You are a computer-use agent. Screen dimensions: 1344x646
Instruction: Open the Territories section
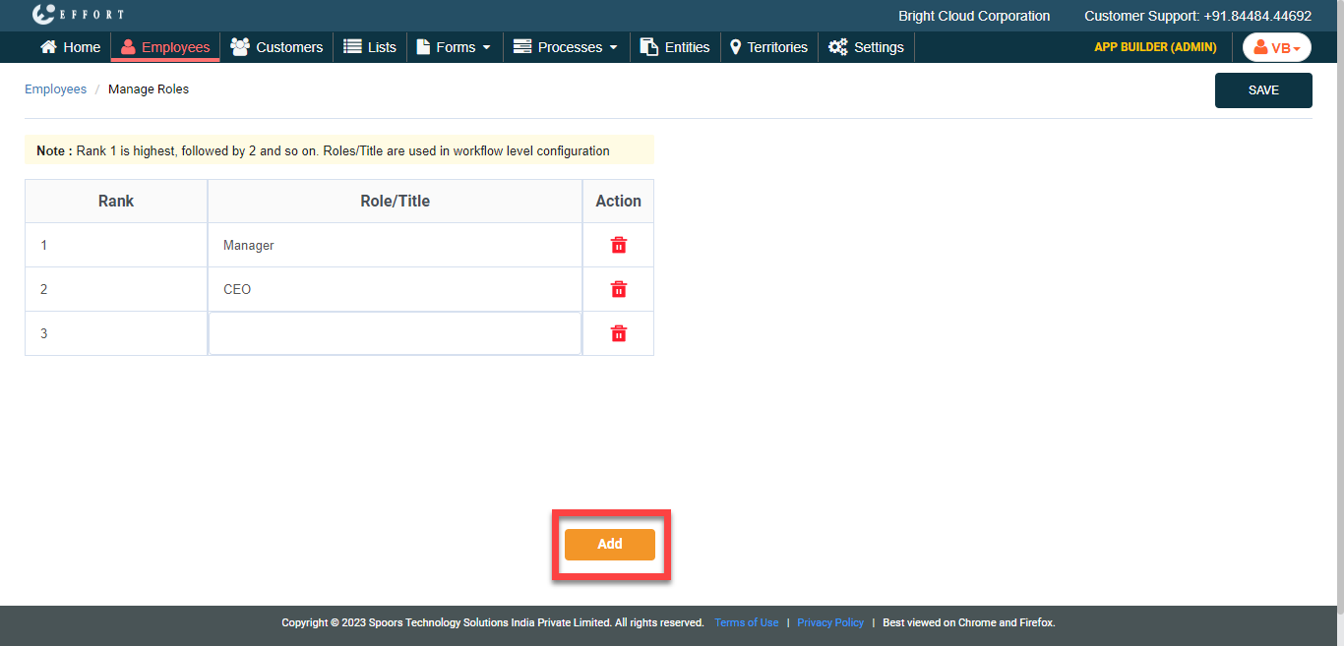pyautogui.click(x=768, y=47)
